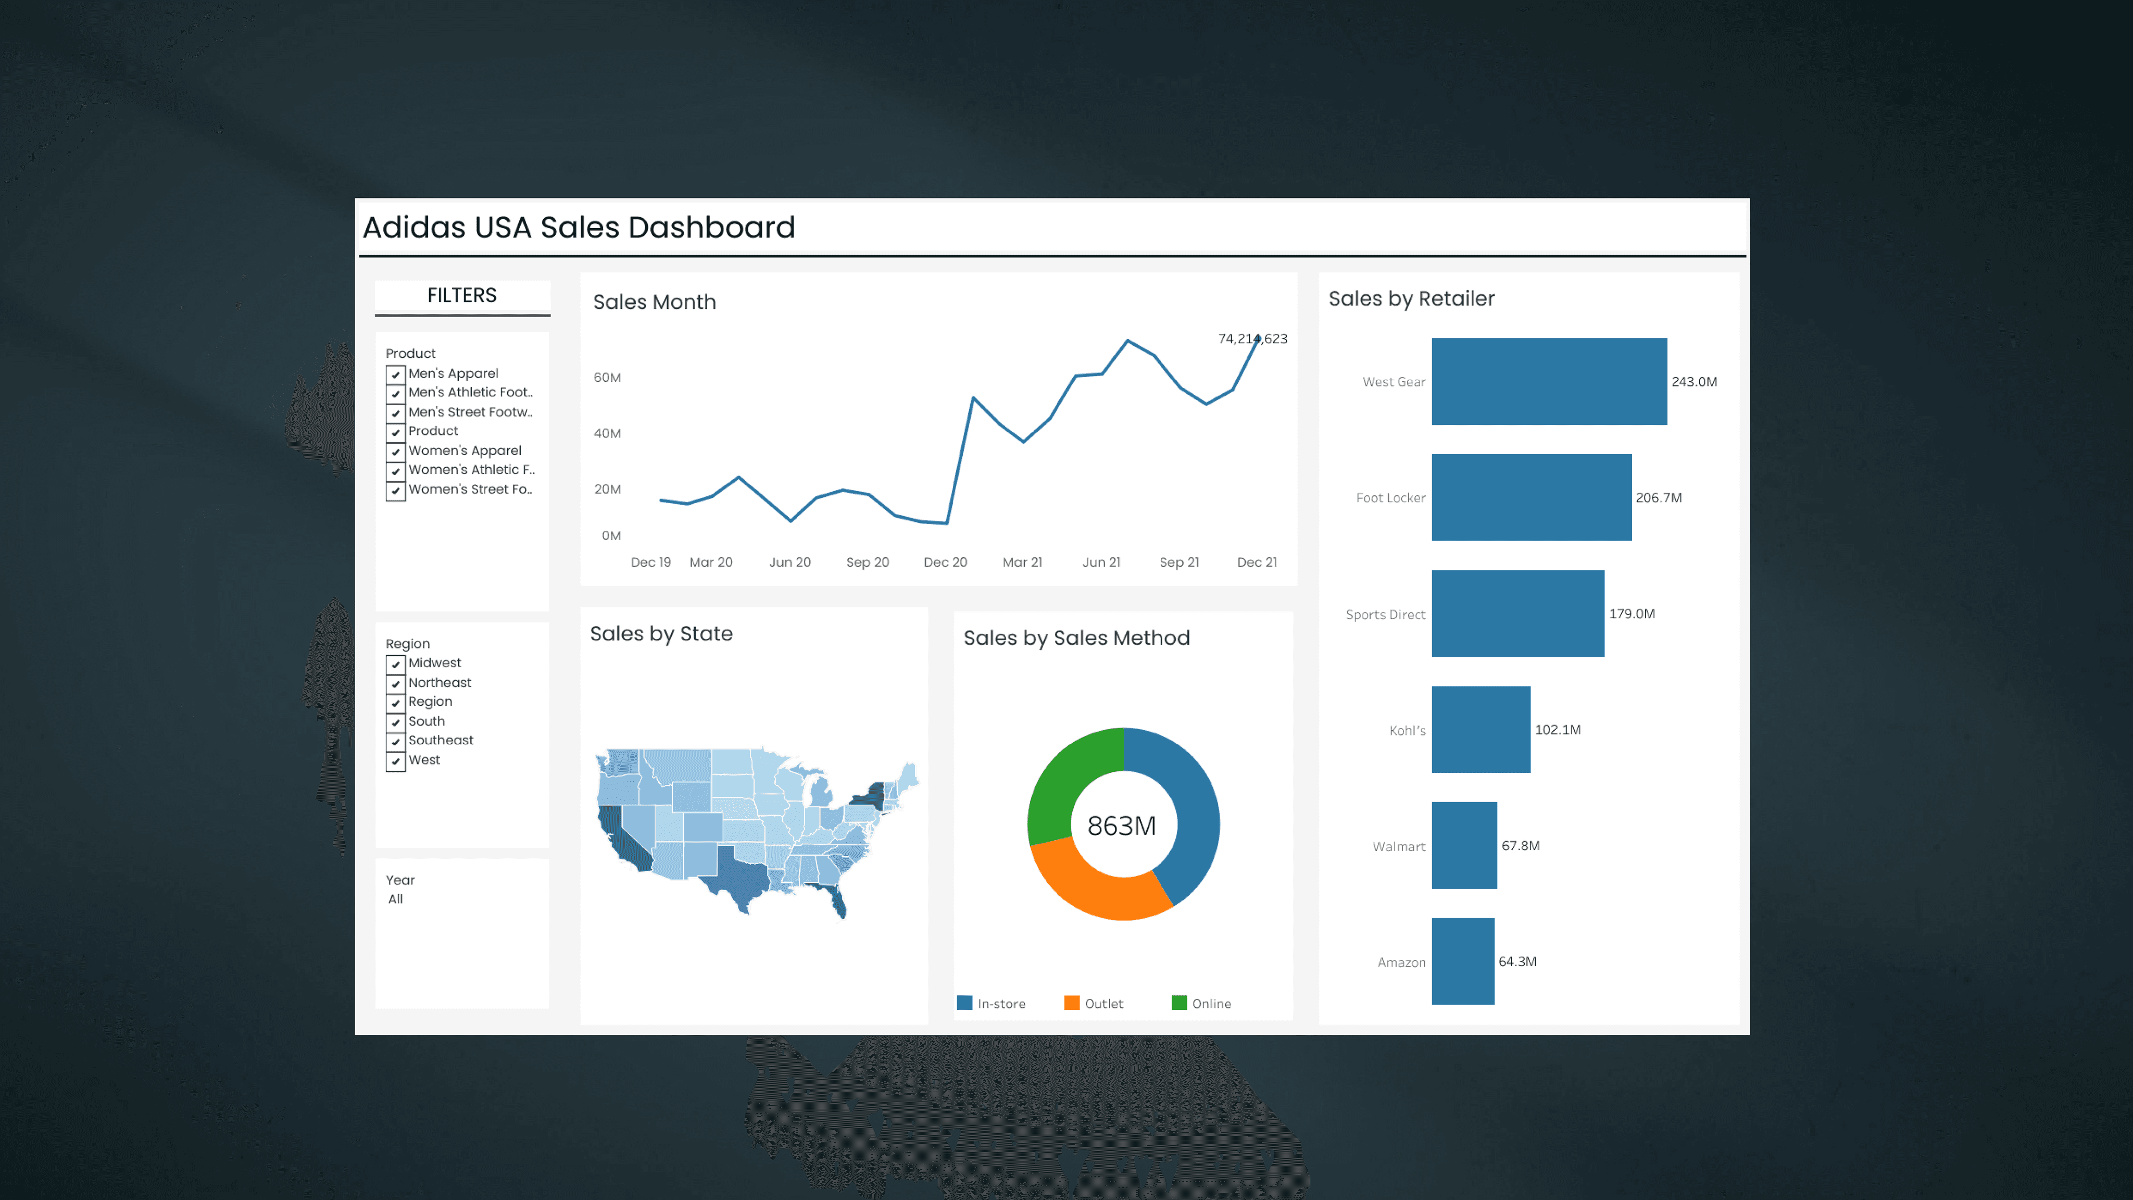The height and width of the screenshot is (1200, 2133).
Task: Select the Kohl's retailer bar
Action: [1480, 730]
